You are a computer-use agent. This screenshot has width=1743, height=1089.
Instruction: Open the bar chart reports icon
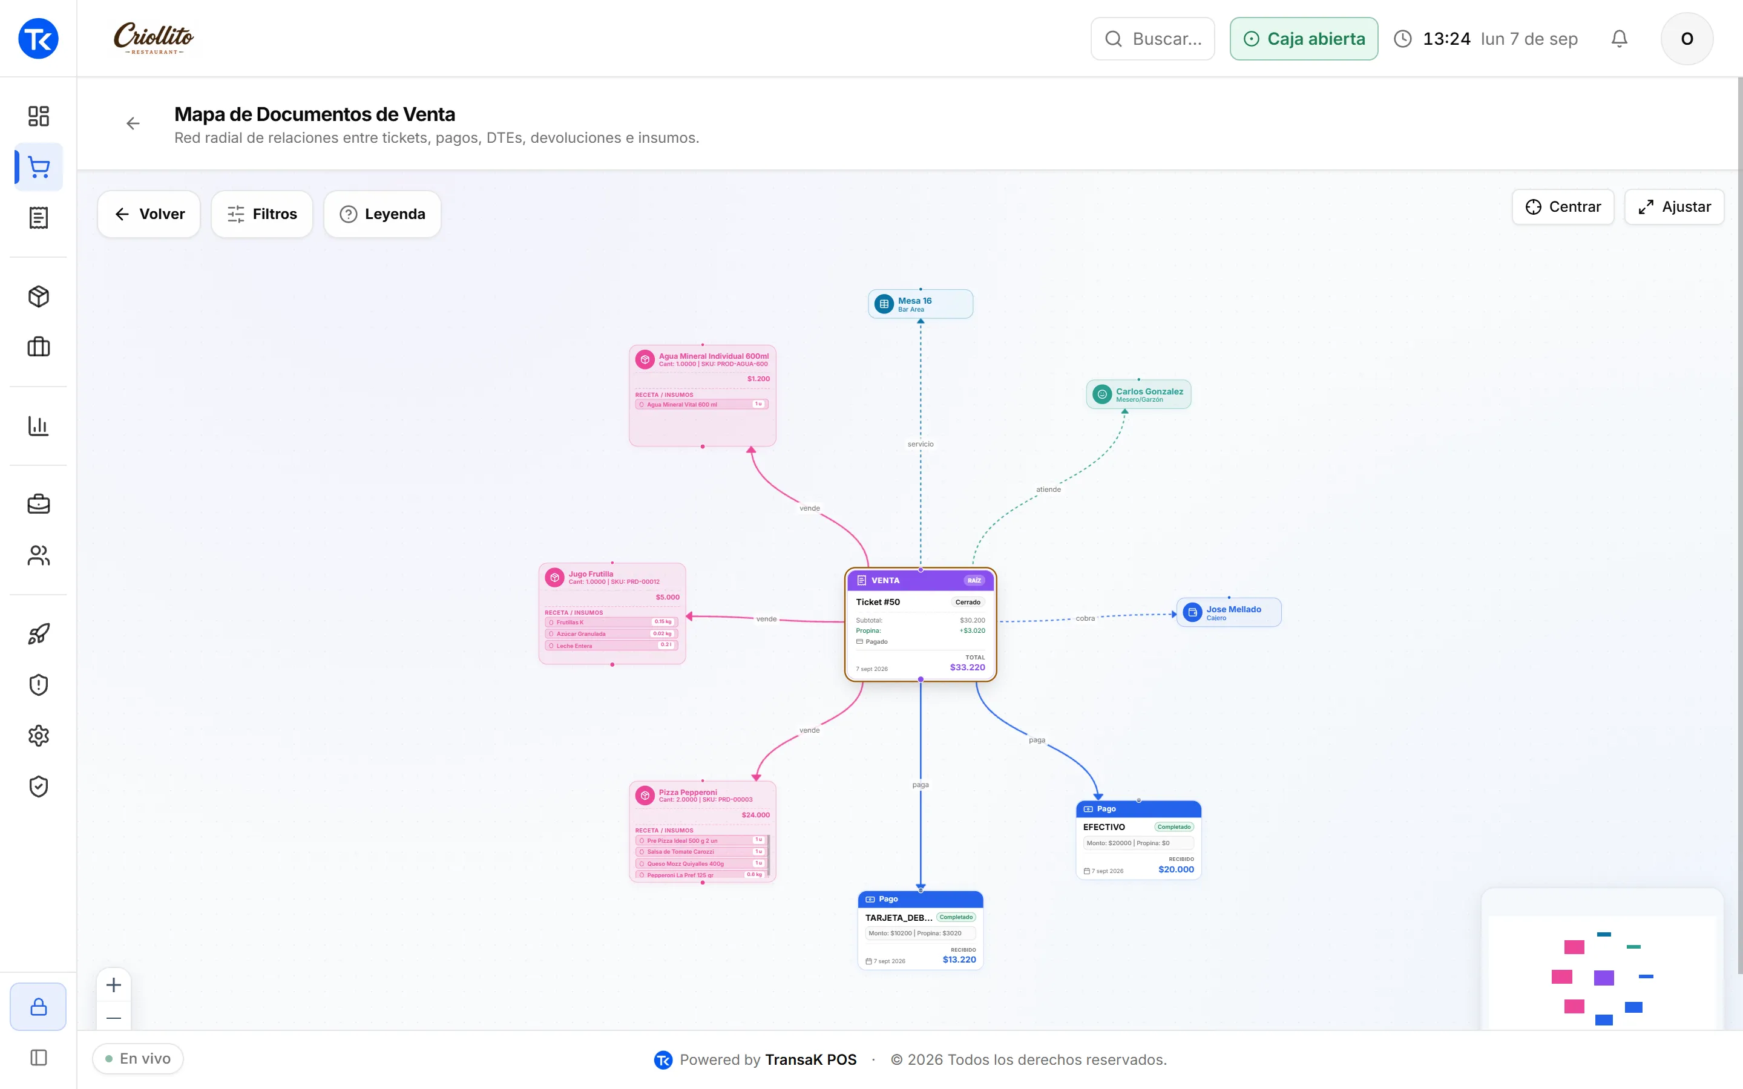point(38,426)
